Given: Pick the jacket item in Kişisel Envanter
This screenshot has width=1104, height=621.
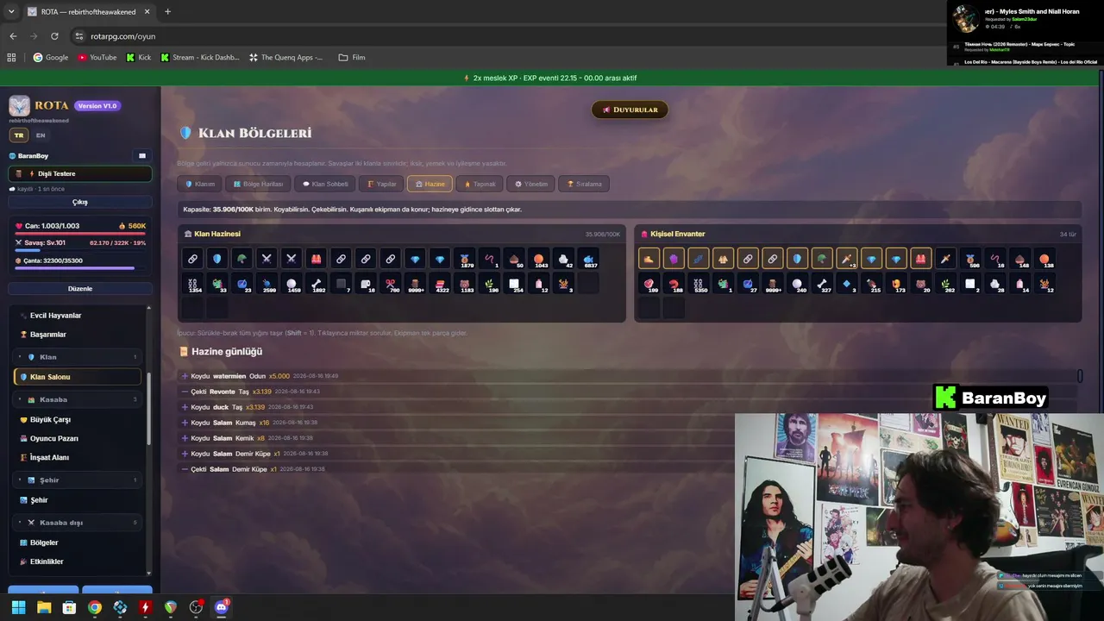Looking at the screenshot, I should [x=723, y=259].
